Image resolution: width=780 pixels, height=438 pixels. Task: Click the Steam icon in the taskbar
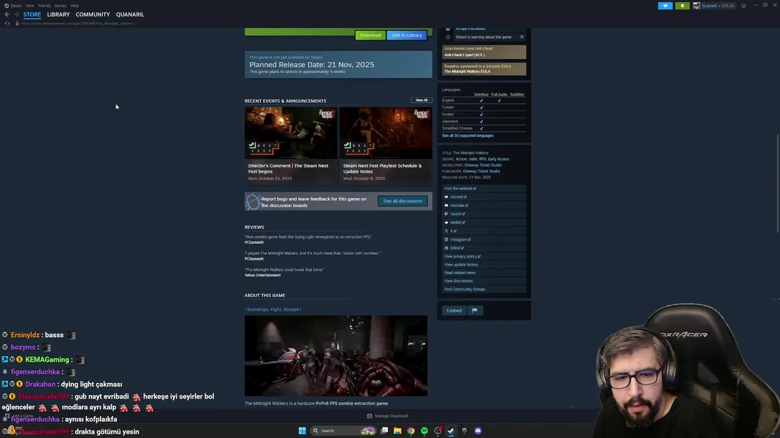(x=451, y=431)
